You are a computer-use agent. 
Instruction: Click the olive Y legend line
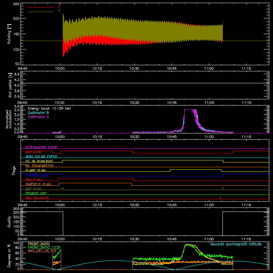[41, 12]
